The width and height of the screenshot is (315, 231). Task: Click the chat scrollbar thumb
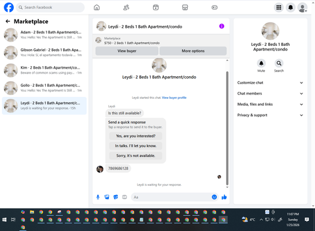227,128
